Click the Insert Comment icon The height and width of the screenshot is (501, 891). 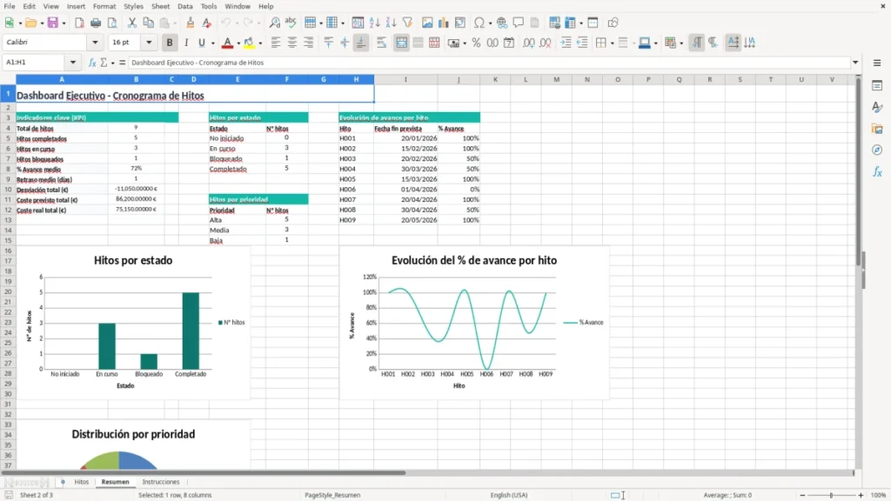pos(519,23)
